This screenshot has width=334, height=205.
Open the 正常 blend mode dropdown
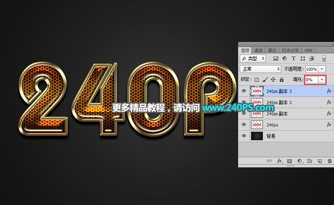point(261,69)
